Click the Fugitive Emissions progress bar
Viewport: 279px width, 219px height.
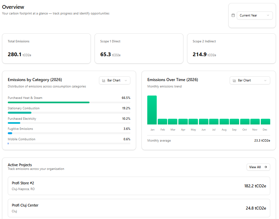coord(69,133)
